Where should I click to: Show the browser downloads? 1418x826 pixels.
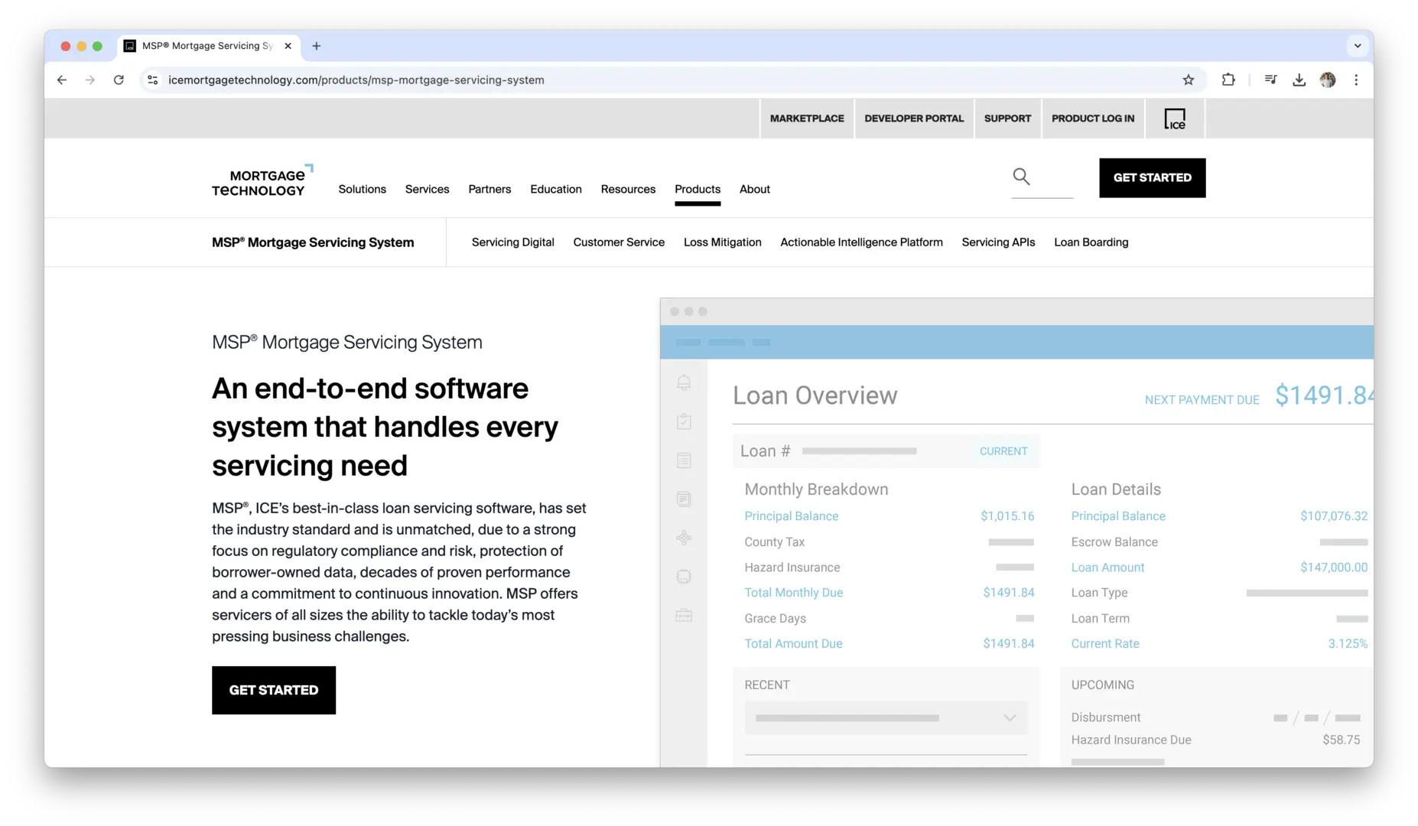[1299, 80]
